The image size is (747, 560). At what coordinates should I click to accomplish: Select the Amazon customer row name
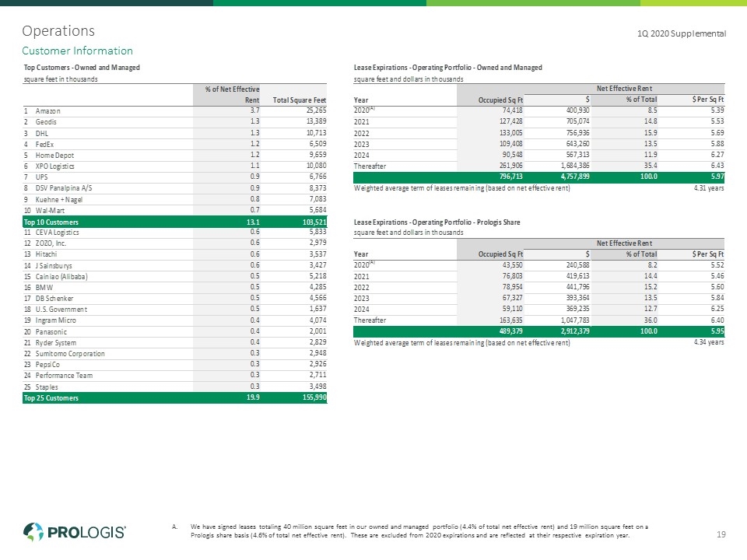pyautogui.click(x=48, y=111)
